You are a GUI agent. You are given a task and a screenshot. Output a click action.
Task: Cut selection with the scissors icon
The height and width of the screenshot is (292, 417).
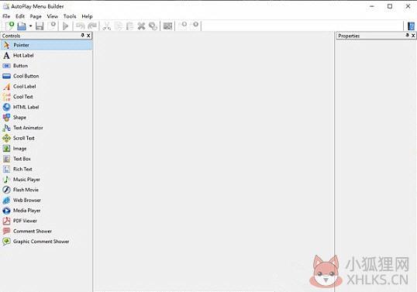(x=107, y=26)
